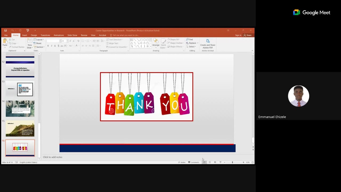The height and width of the screenshot is (192, 341).
Task: Click the Format Painter button
Action: point(17,47)
